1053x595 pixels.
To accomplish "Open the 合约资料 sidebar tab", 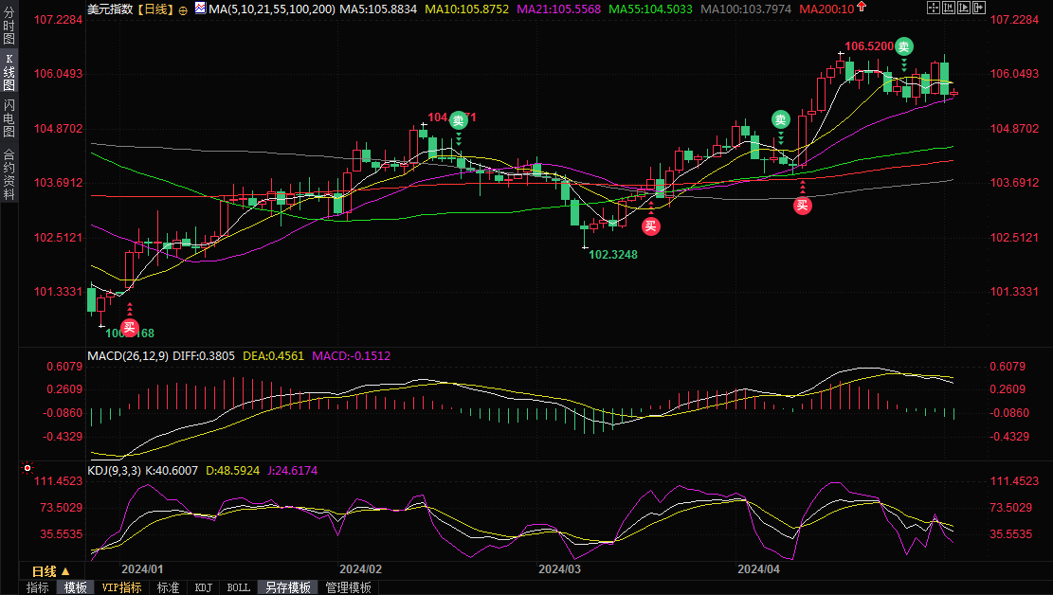I will pyautogui.click(x=9, y=174).
